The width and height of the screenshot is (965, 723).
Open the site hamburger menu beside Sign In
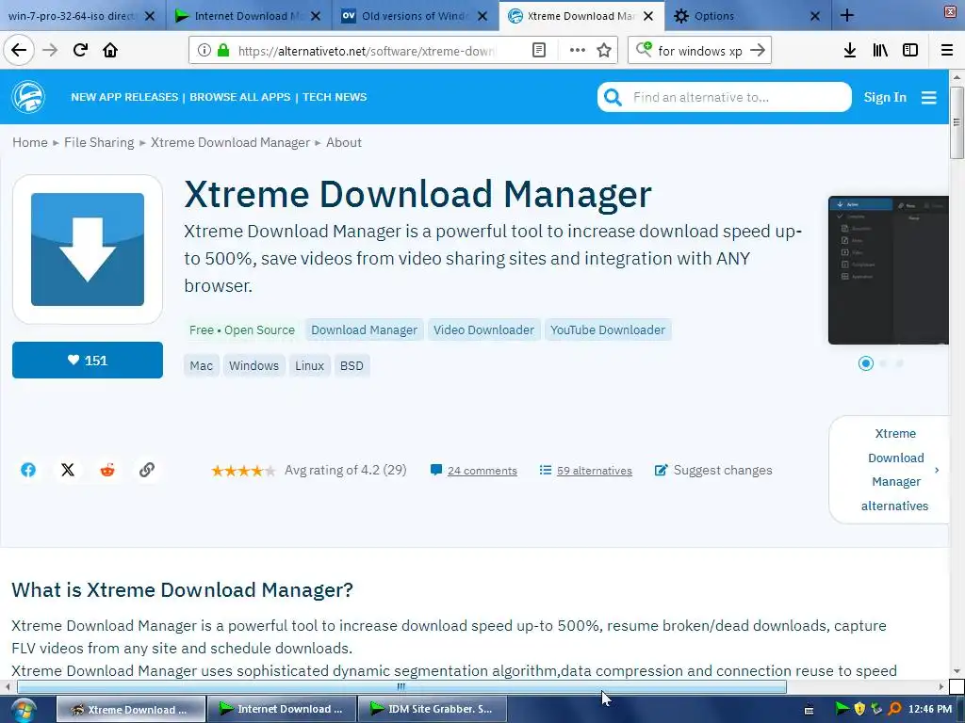[x=928, y=97]
